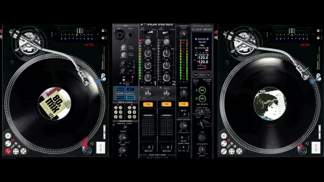Click beat loop A number 1
This screenshot has height=182, width=324.
tap(116, 108)
